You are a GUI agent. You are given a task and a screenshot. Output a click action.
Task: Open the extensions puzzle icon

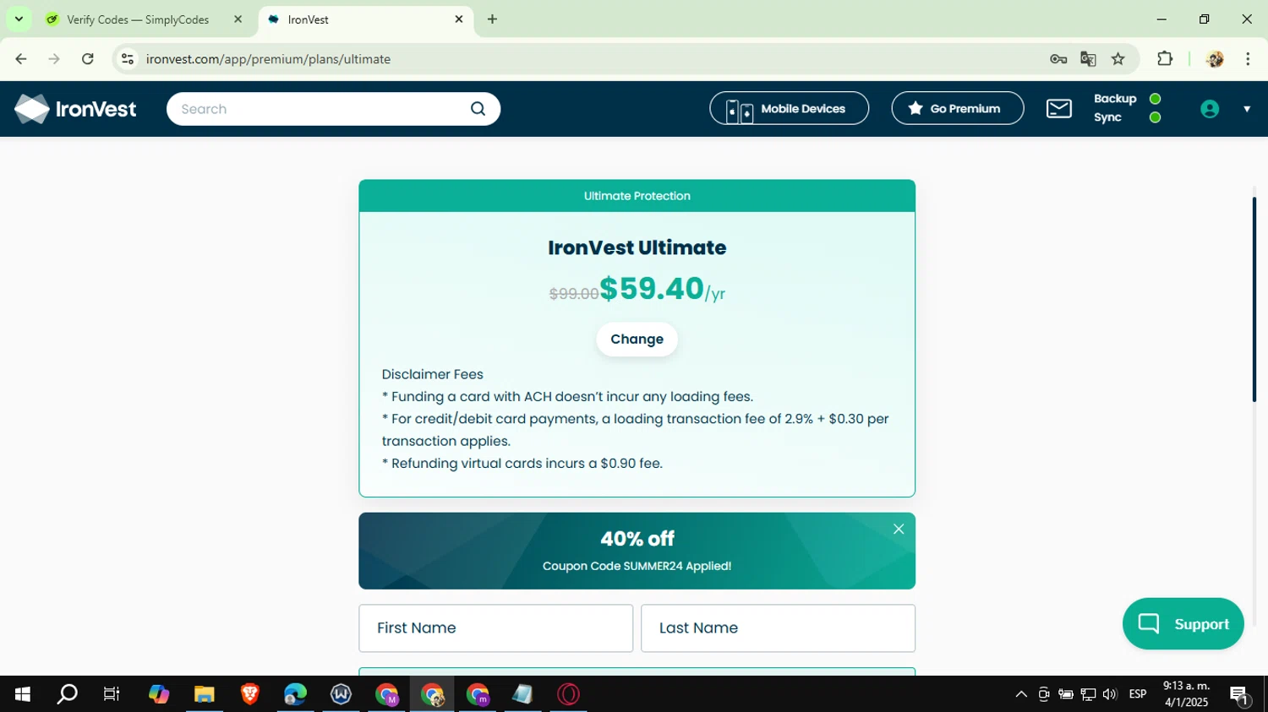1165,59
